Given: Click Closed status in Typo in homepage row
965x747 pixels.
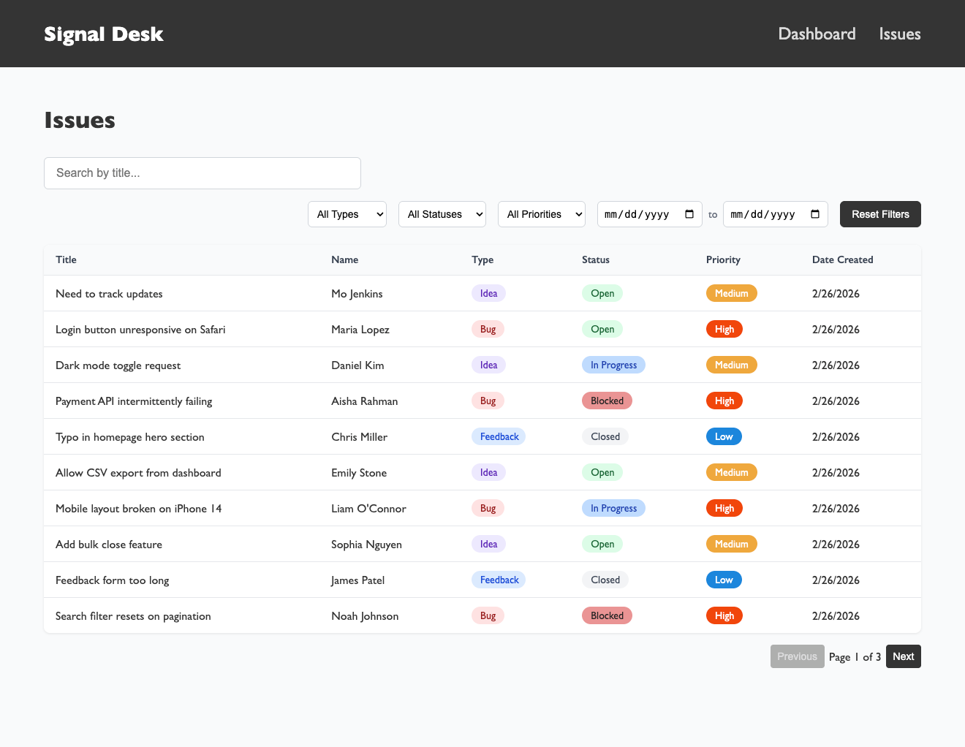Looking at the screenshot, I should point(605,436).
